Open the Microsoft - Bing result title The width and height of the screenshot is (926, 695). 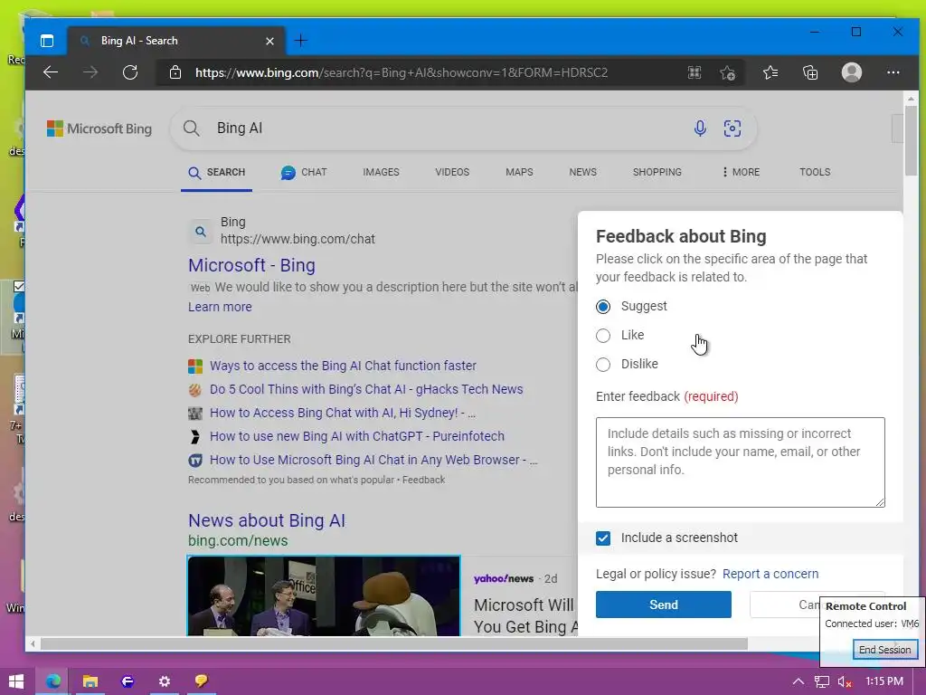[x=251, y=265]
